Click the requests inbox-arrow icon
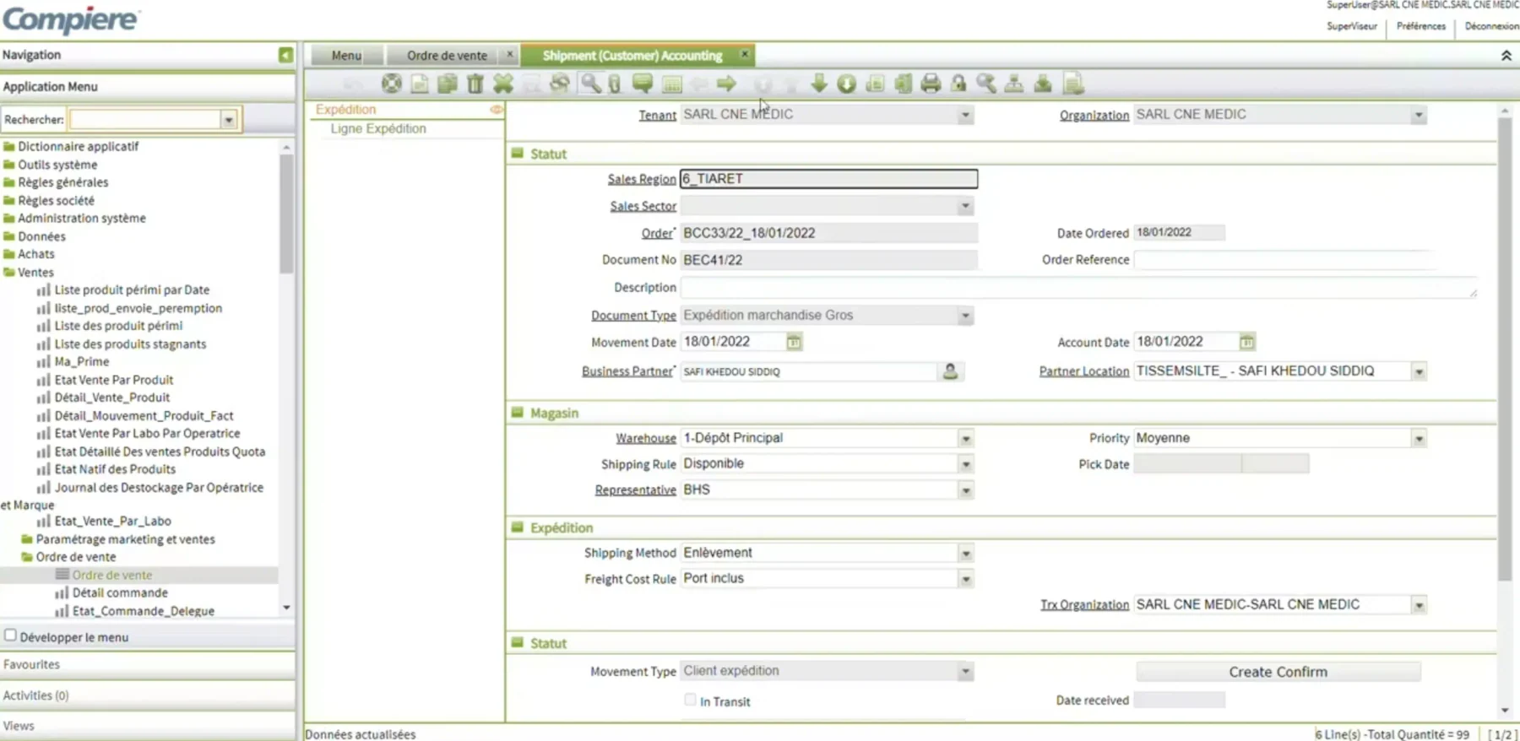 tap(1043, 84)
